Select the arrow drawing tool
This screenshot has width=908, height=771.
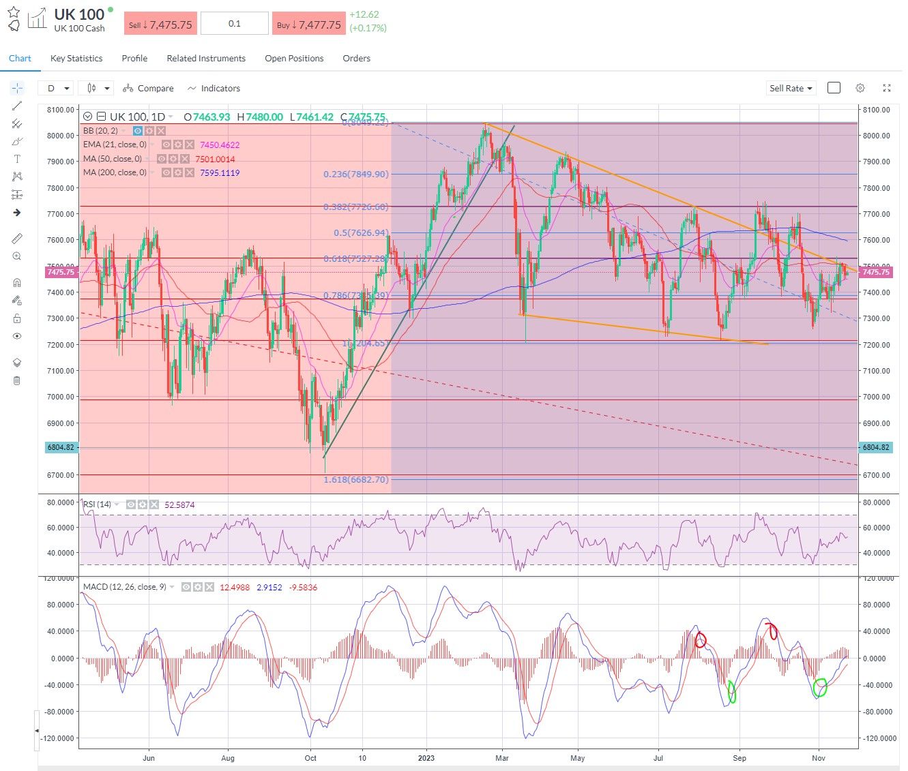point(17,212)
